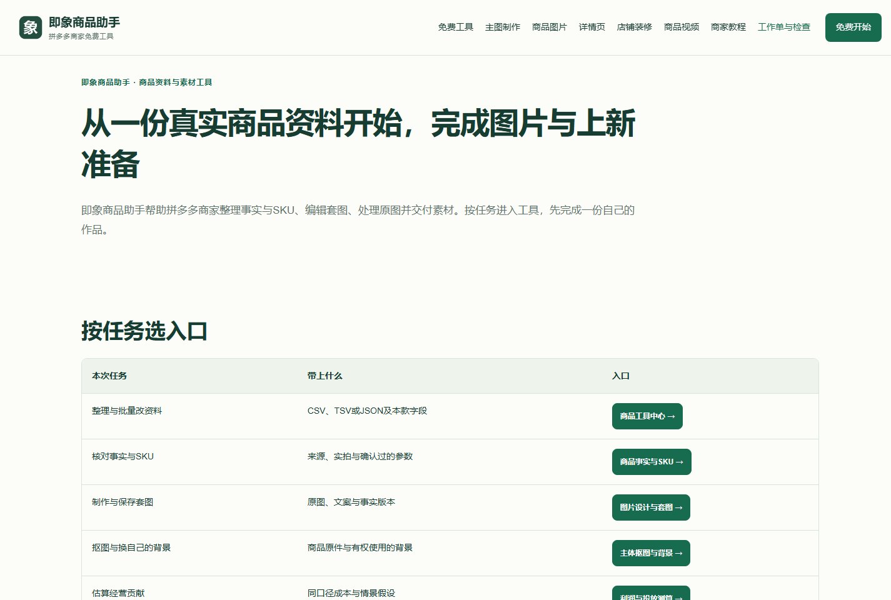Click the 拼多多商家免费工具 subtitle
Screen dimensions: 891x600
[81, 36]
